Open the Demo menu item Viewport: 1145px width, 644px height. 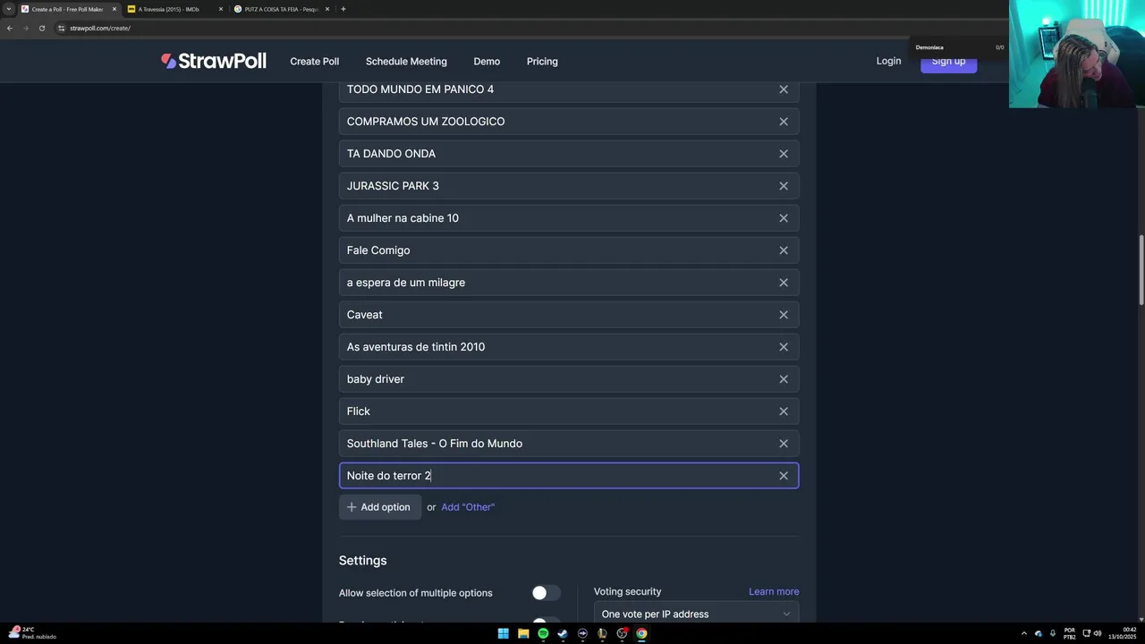(x=487, y=62)
